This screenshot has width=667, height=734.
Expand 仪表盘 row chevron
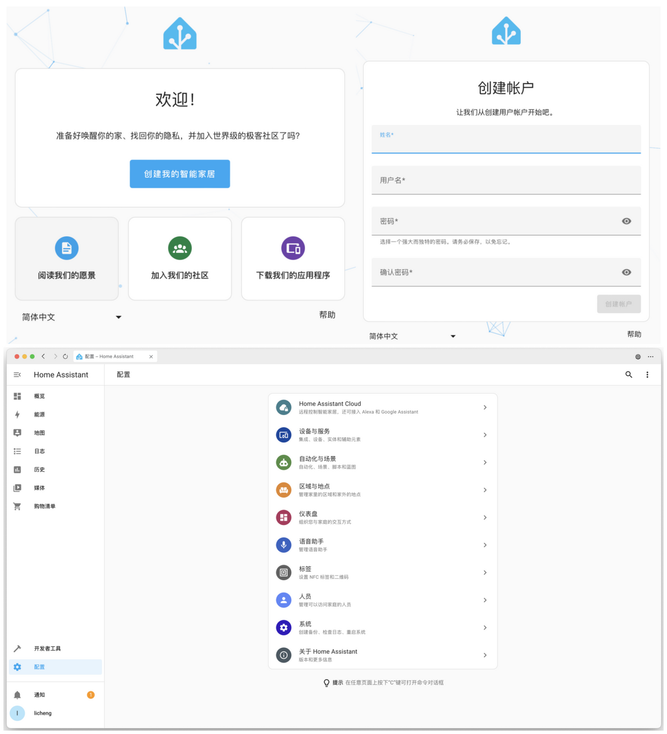(x=485, y=517)
